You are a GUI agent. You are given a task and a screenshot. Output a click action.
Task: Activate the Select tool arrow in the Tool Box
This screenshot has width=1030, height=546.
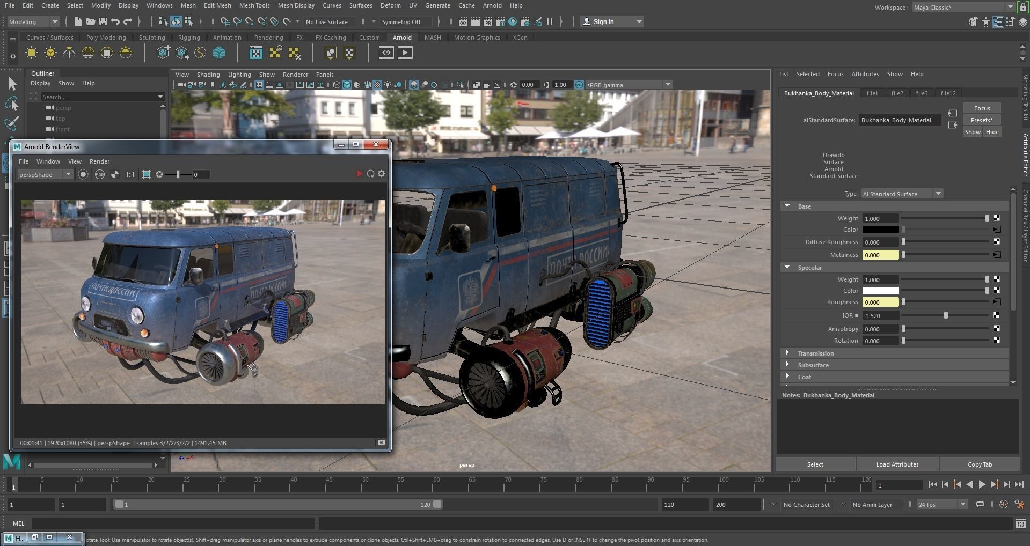tap(12, 84)
